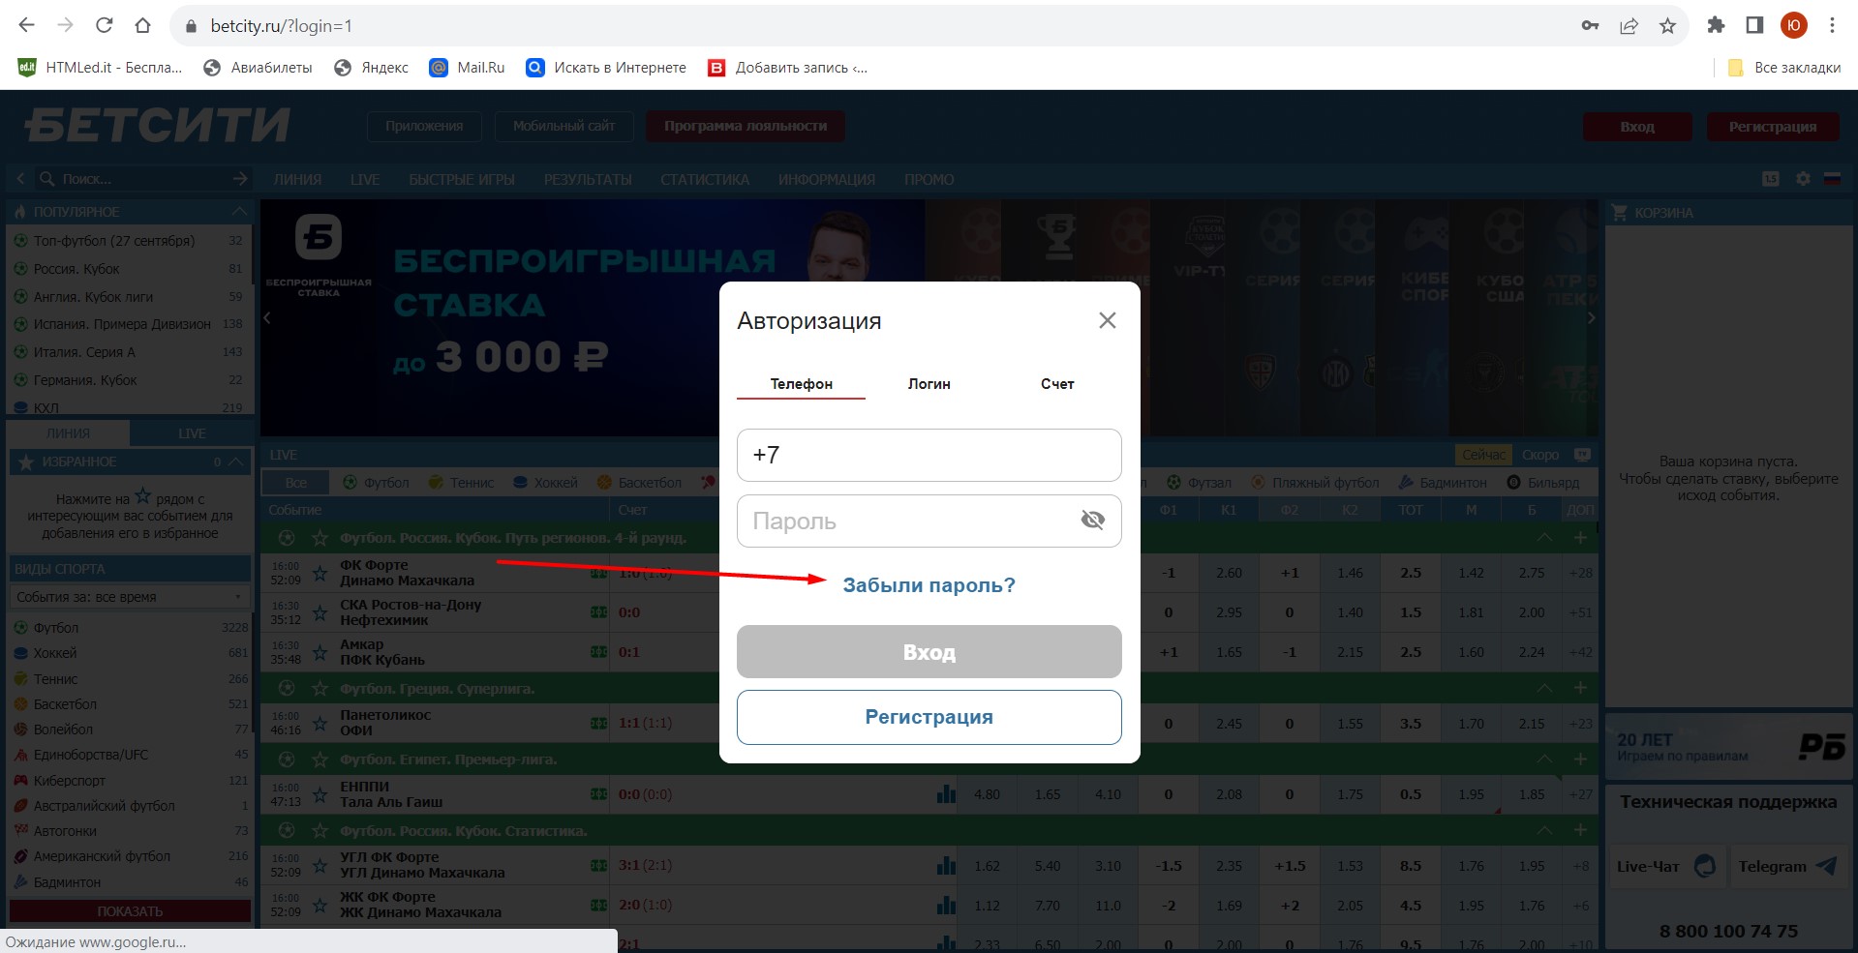Collapse the Популярное section chevron
The height and width of the screenshot is (953, 1858).
[x=239, y=211]
